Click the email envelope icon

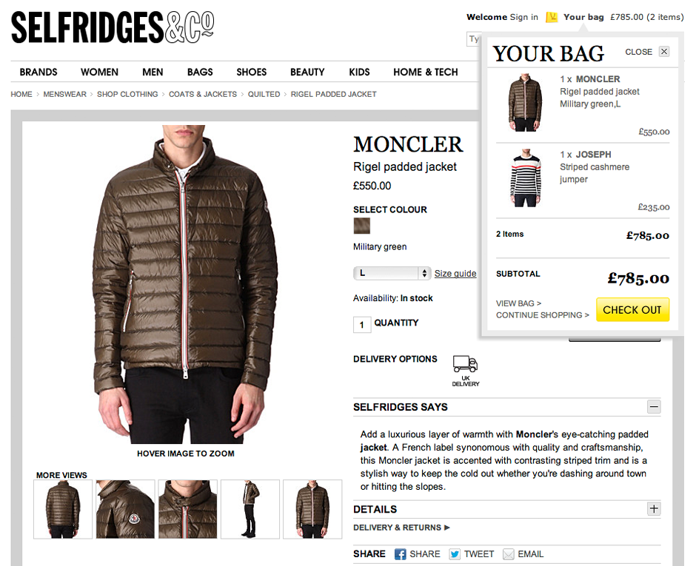pyautogui.click(x=508, y=554)
